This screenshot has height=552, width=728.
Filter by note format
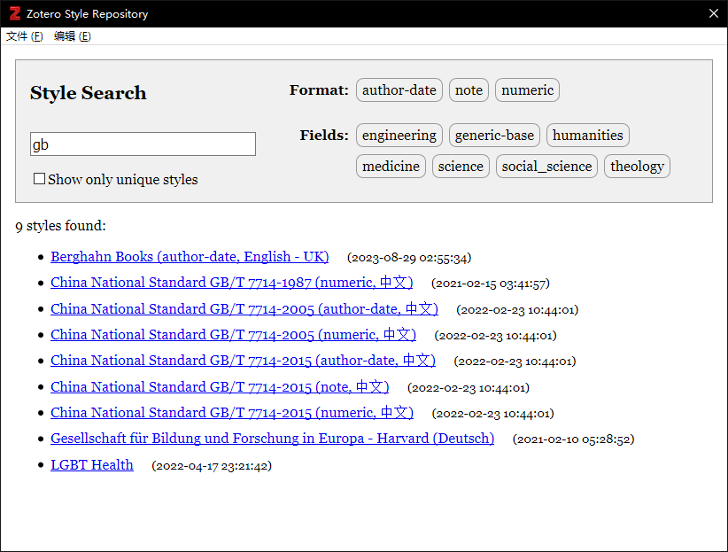[x=469, y=89]
